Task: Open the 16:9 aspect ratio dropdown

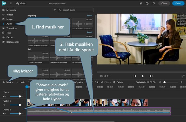Action: (x=105, y=76)
